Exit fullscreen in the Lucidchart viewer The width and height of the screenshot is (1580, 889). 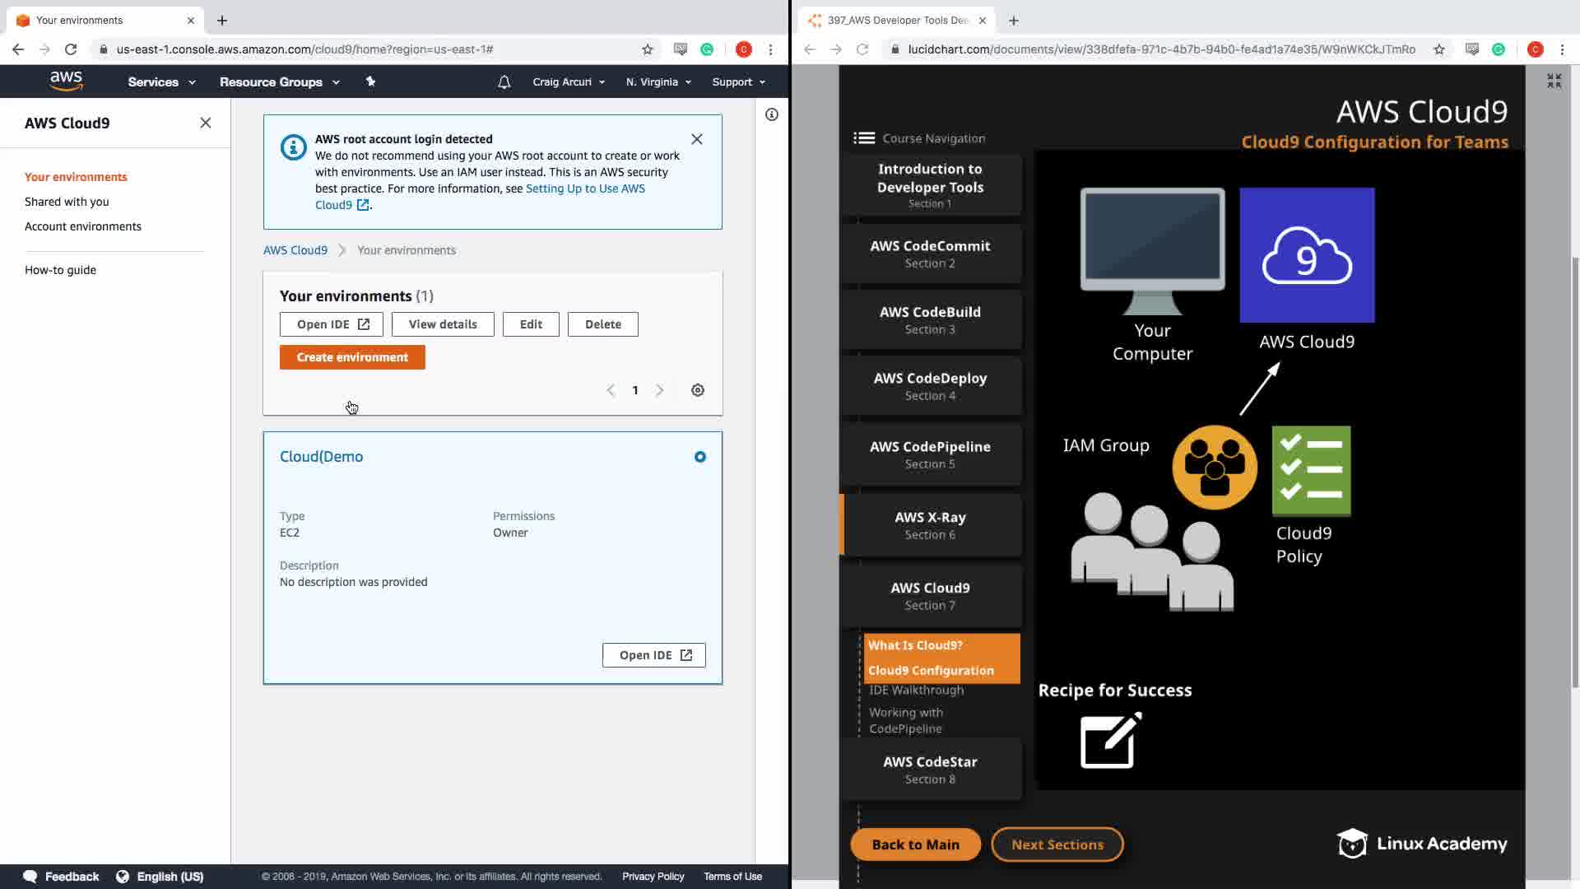click(x=1553, y=81)
